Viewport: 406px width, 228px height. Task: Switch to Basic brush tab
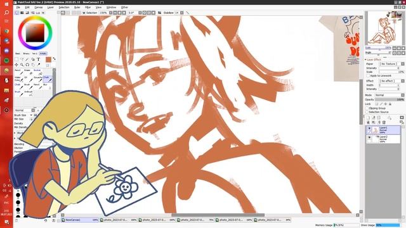18,53
